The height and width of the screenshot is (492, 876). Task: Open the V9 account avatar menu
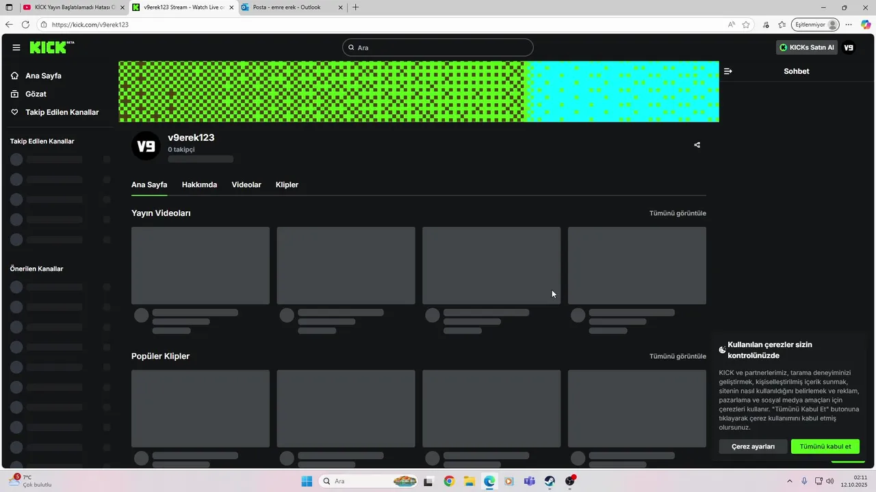click(849, 48)
